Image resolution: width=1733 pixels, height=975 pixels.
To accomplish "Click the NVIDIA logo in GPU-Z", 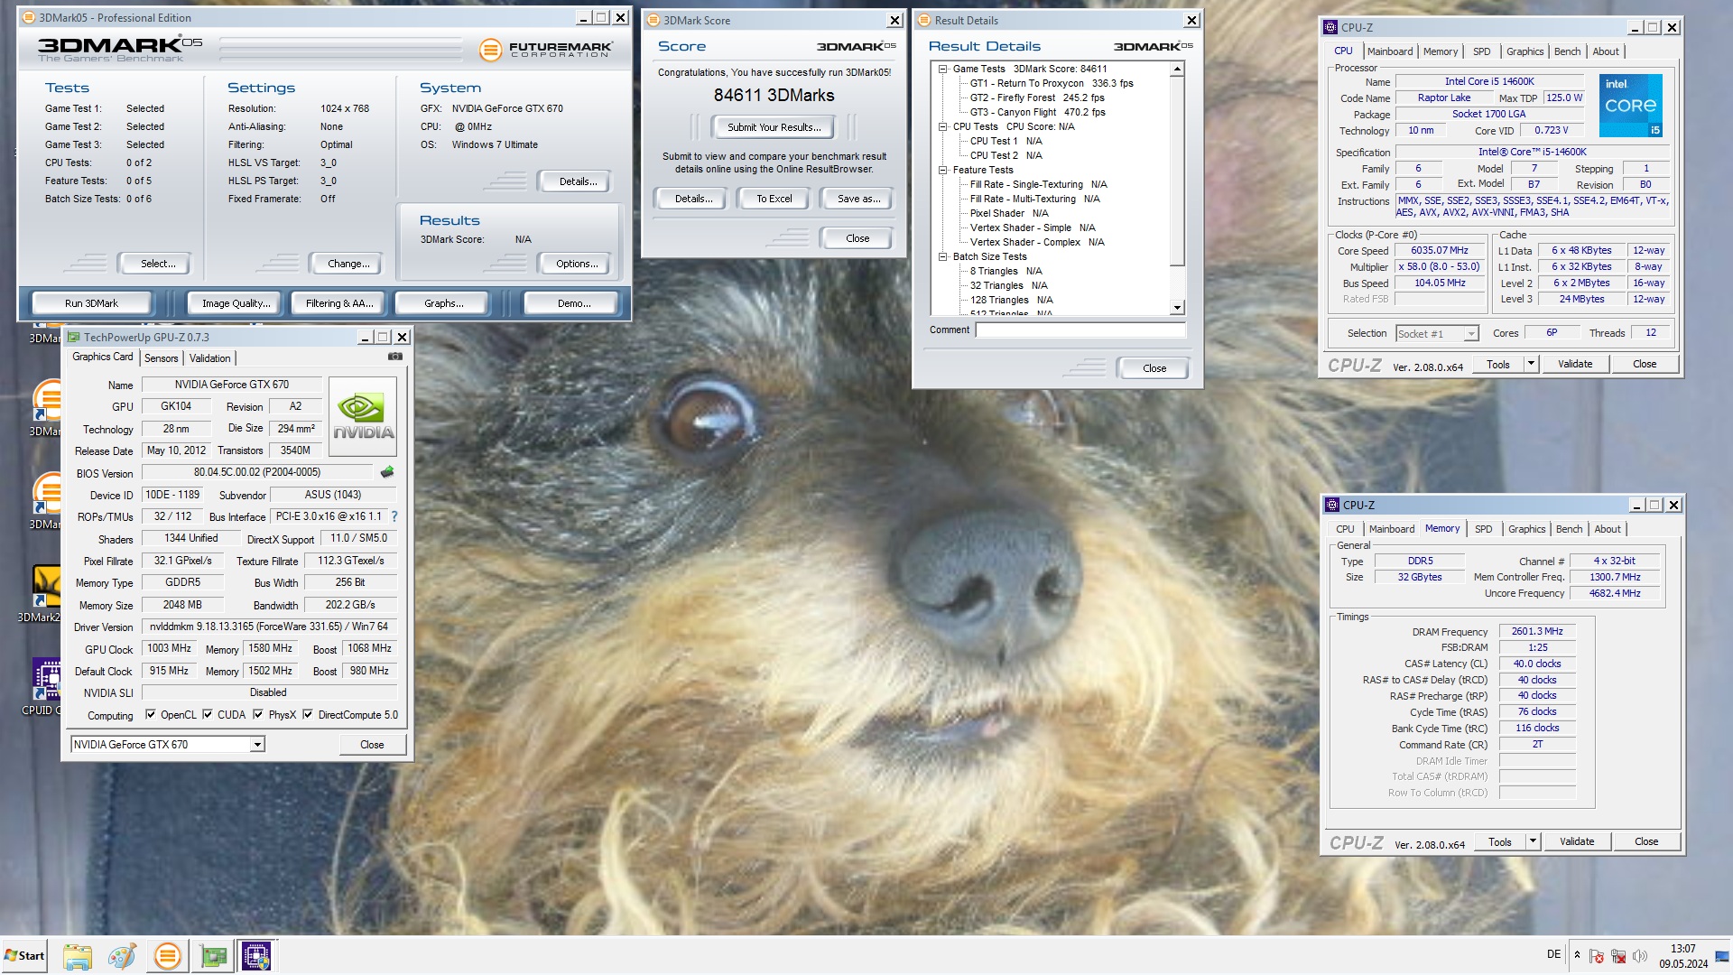I will click(363, 416).
